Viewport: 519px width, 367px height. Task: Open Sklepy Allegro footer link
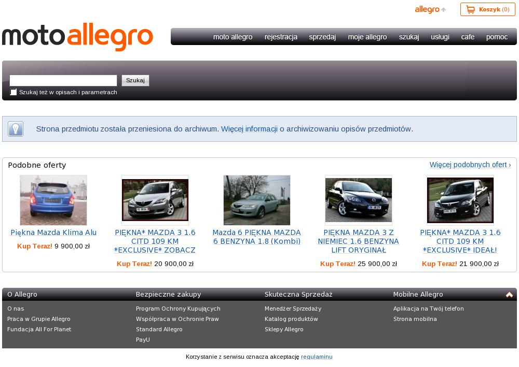(x=284, y=329)
